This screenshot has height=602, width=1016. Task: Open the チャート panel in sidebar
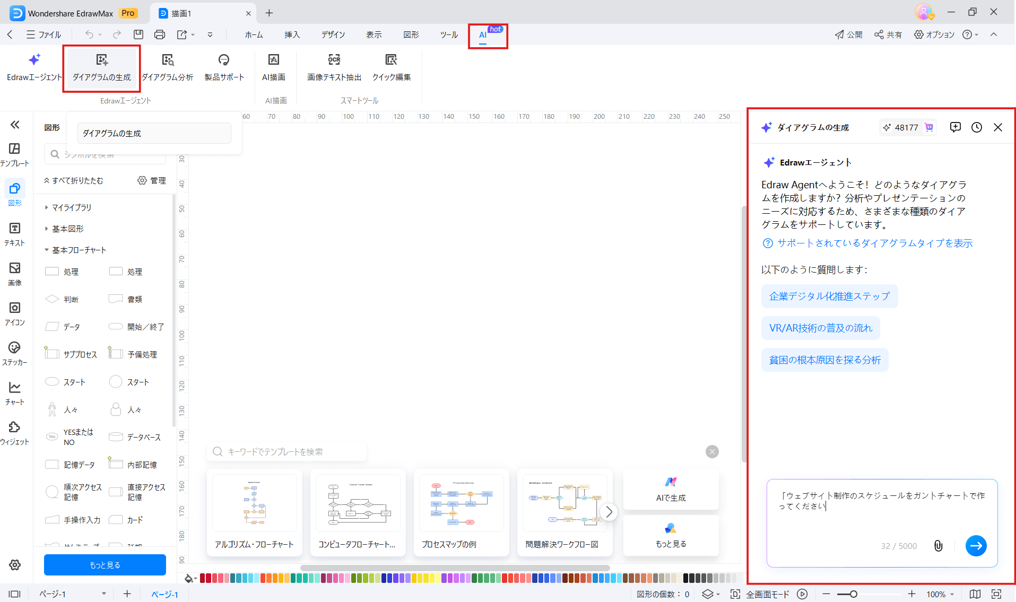pos(14,392)
